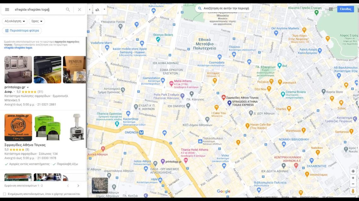Click Πλατεία Ομονοίας marker

click(x=117, y=124)
